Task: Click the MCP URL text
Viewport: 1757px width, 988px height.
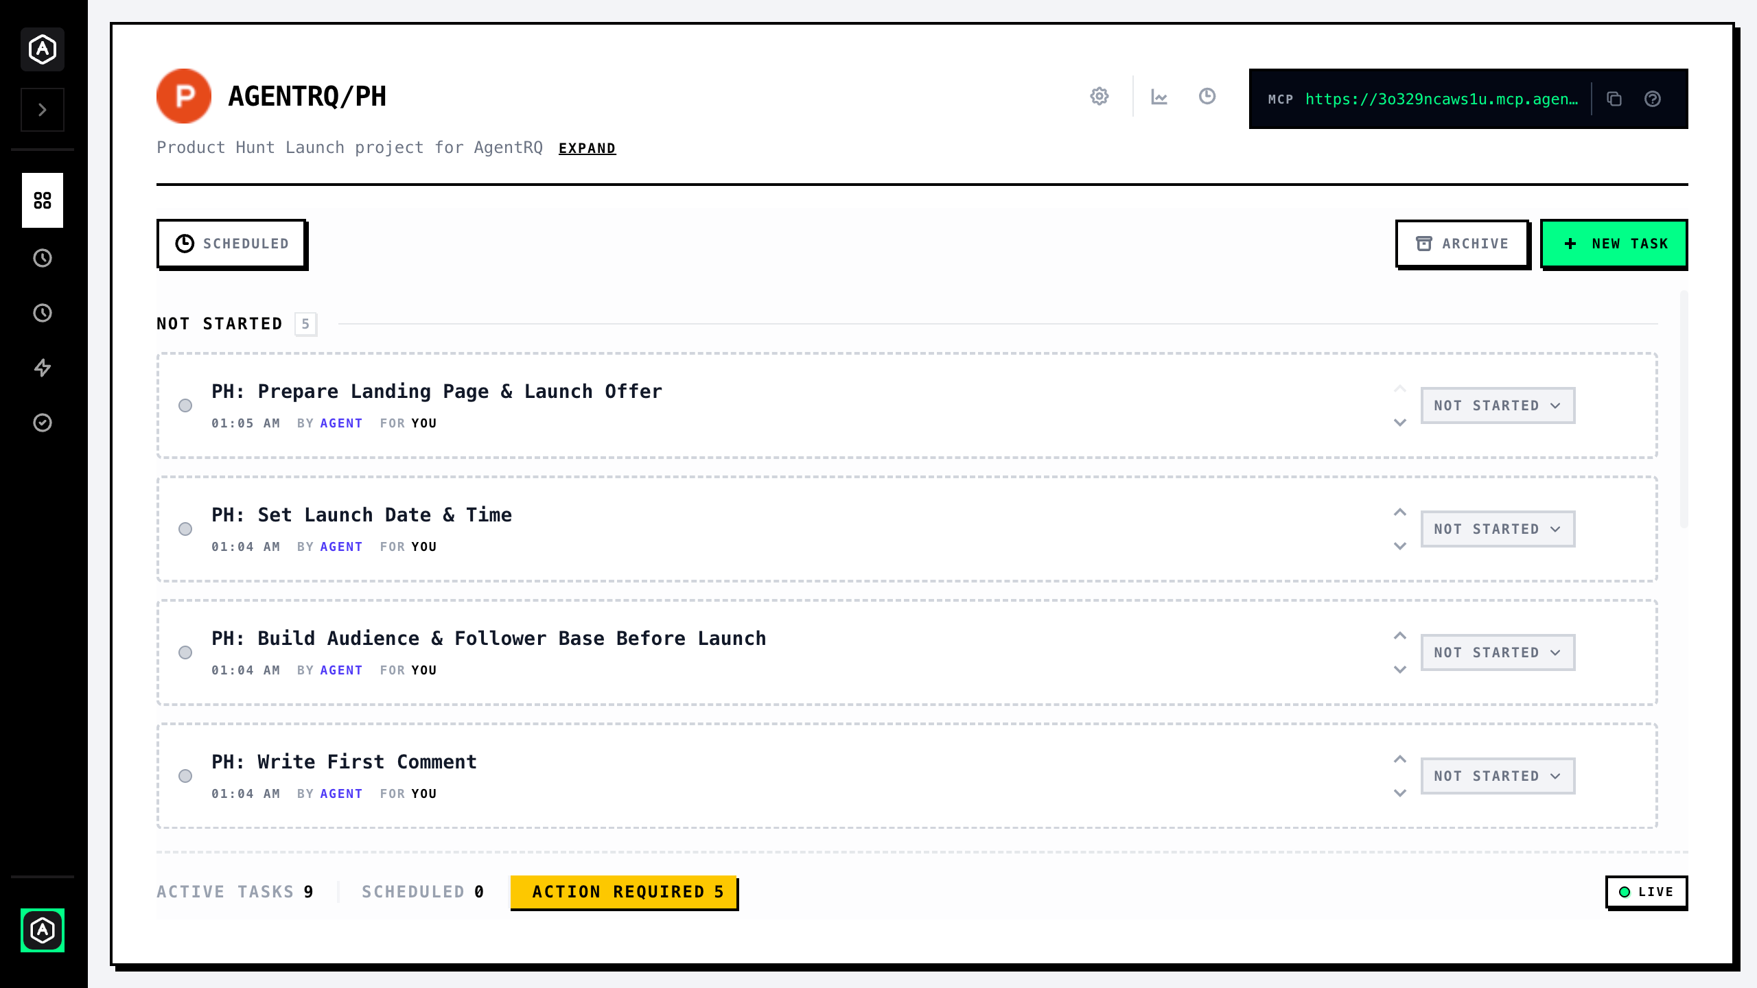Action: (1441, 99)
